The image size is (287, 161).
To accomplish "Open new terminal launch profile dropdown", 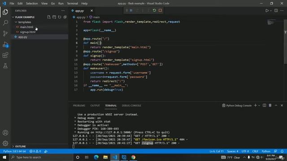I will click(x=259, y=106).
